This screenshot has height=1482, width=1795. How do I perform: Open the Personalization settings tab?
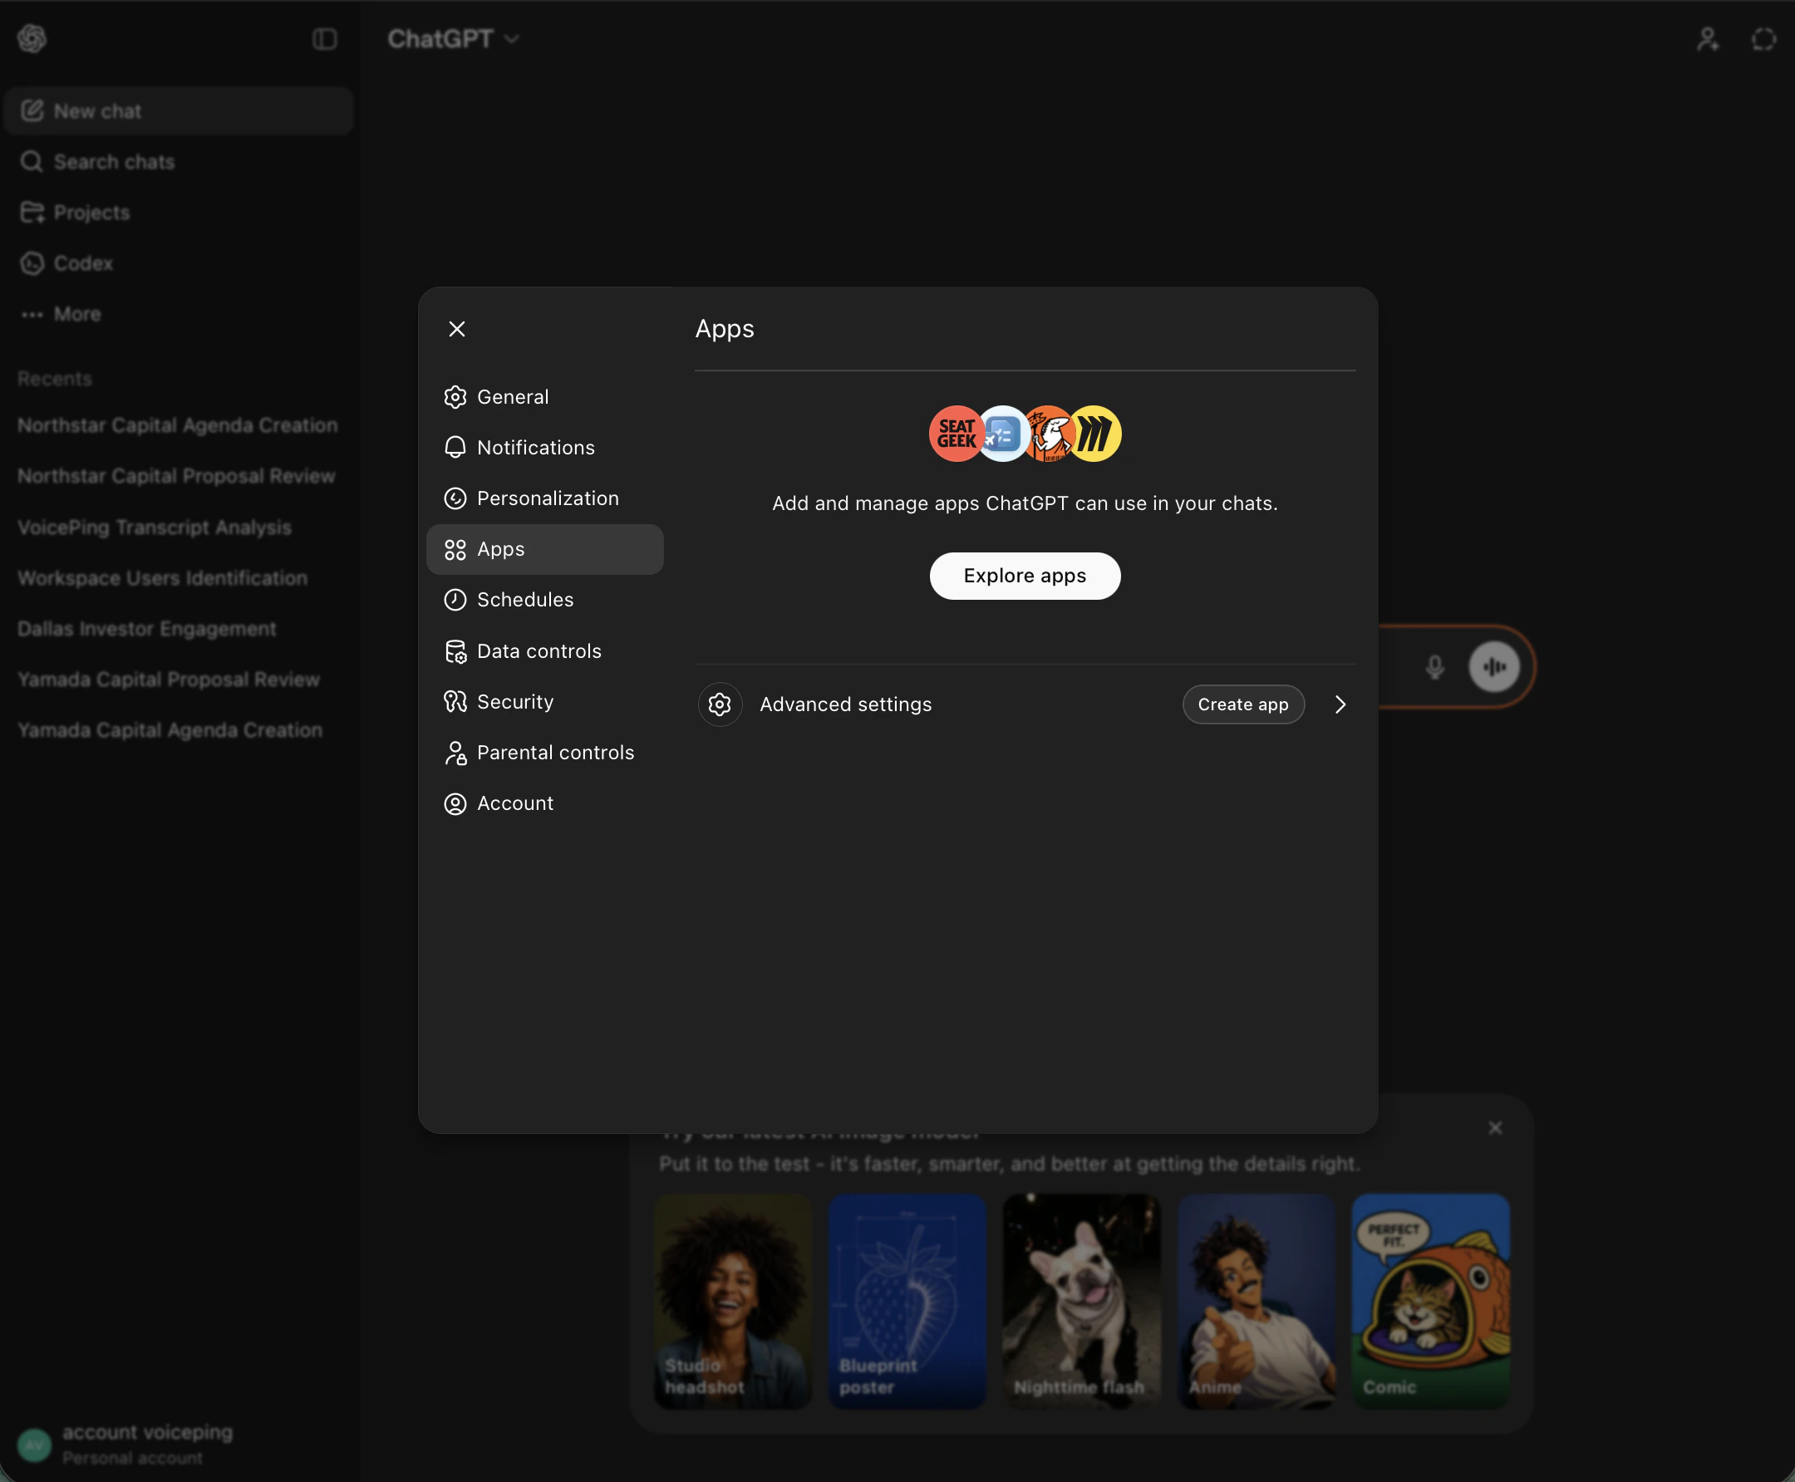click(548, 498)
